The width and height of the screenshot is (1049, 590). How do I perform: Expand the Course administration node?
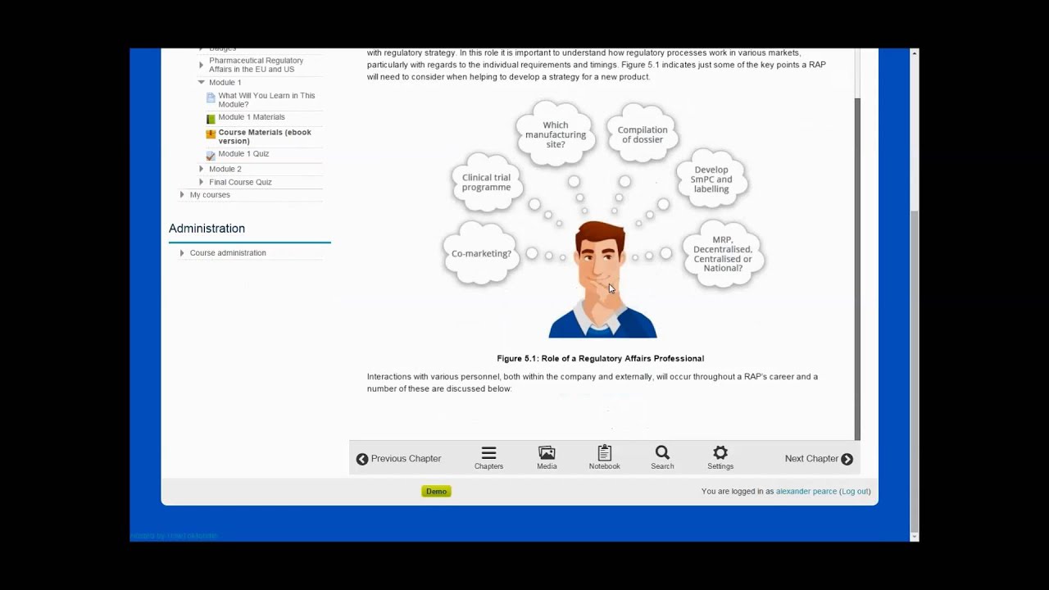click(x=182, y=252)
